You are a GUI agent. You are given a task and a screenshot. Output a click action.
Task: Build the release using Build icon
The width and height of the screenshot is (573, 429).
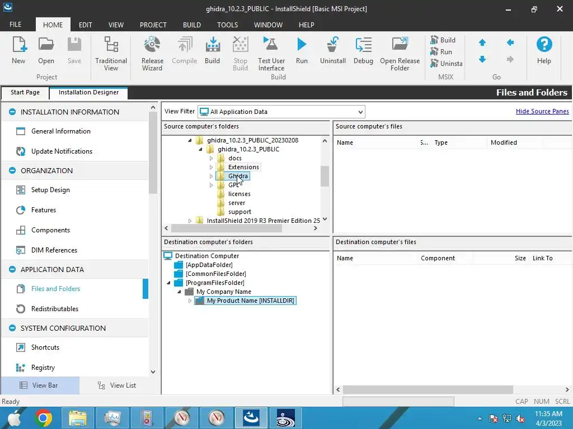(212, 50)
